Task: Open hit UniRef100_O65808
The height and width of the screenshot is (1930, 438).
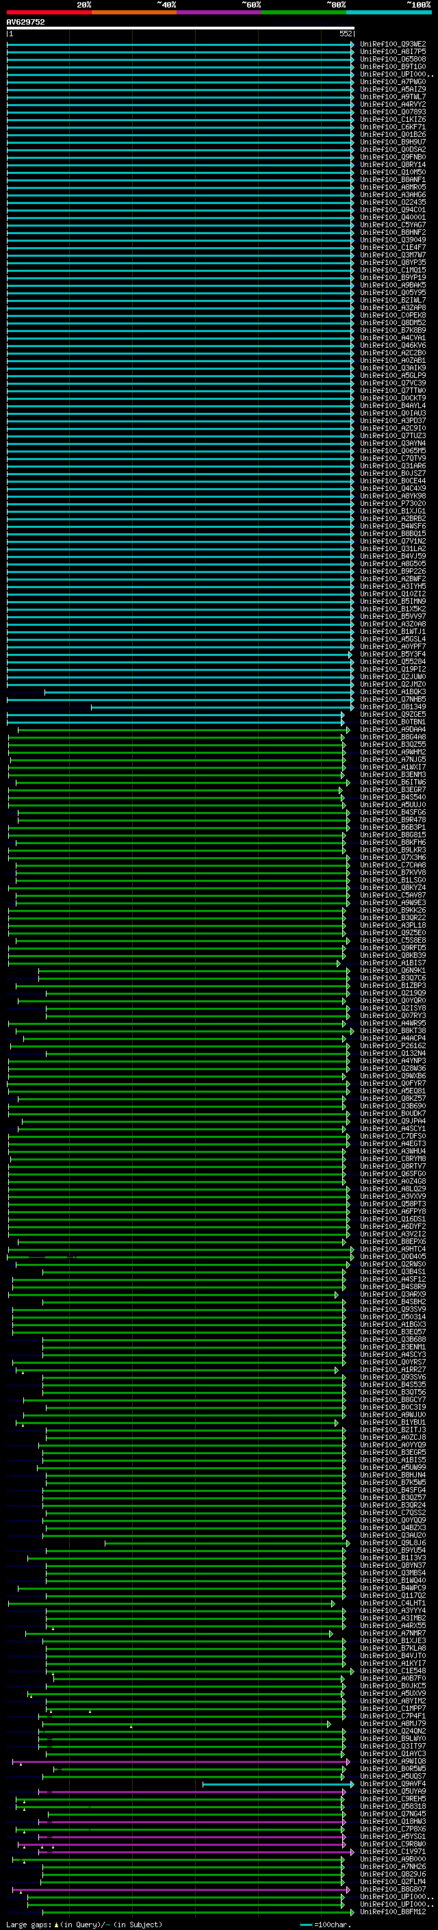Action: click(x=393, y=59)
